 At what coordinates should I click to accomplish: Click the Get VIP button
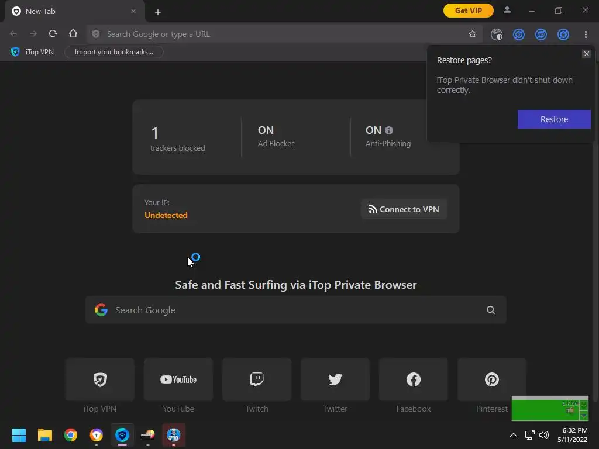point(469,11)
